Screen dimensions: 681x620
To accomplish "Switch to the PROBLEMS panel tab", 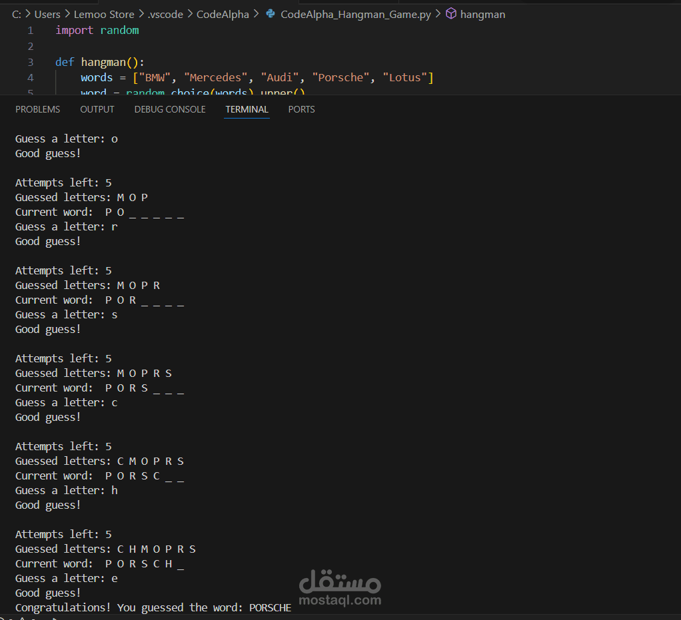I will pyautogui.click(x=38, y=109).
